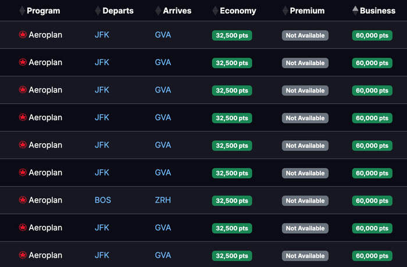
Task: Click the Departs column sort icon
Action: (98, 10)
